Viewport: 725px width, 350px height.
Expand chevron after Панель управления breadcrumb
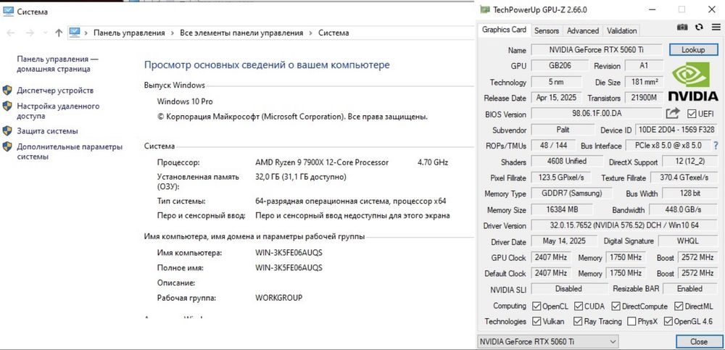point(173,33)
